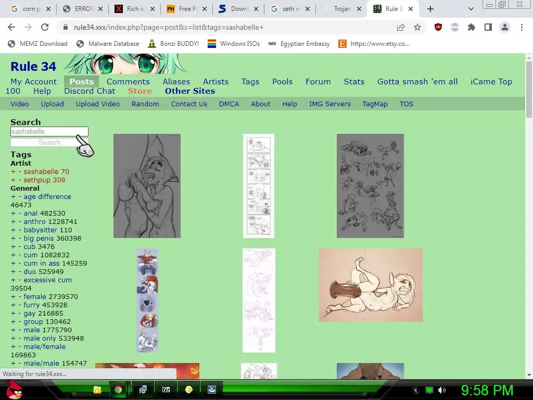Open the TOS page
Viewport: 533px width, 400px height.
(x=406, y=104)
